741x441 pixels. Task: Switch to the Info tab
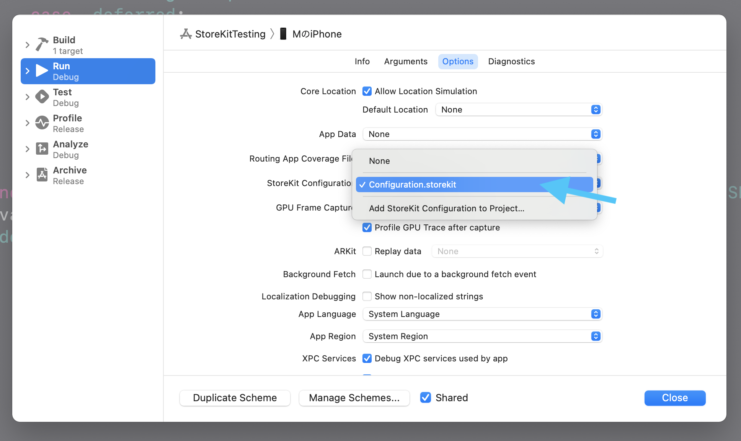[362, 61]
